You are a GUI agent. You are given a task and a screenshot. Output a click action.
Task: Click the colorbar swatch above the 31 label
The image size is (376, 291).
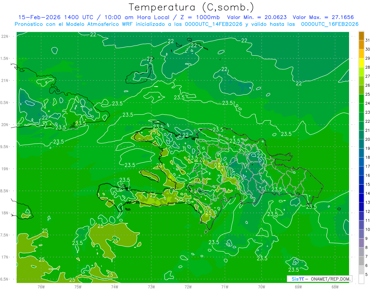[x=361, y=36]
